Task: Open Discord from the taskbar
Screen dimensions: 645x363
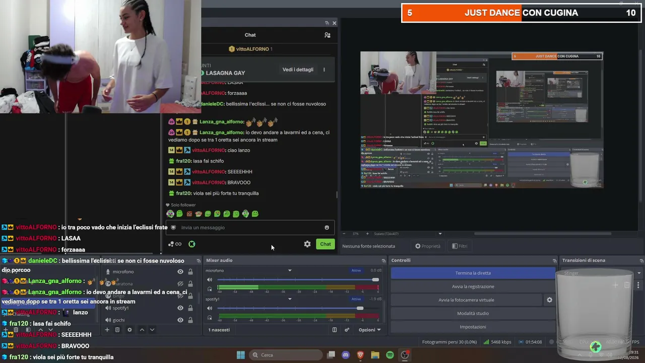Action: tap(346, 355)
